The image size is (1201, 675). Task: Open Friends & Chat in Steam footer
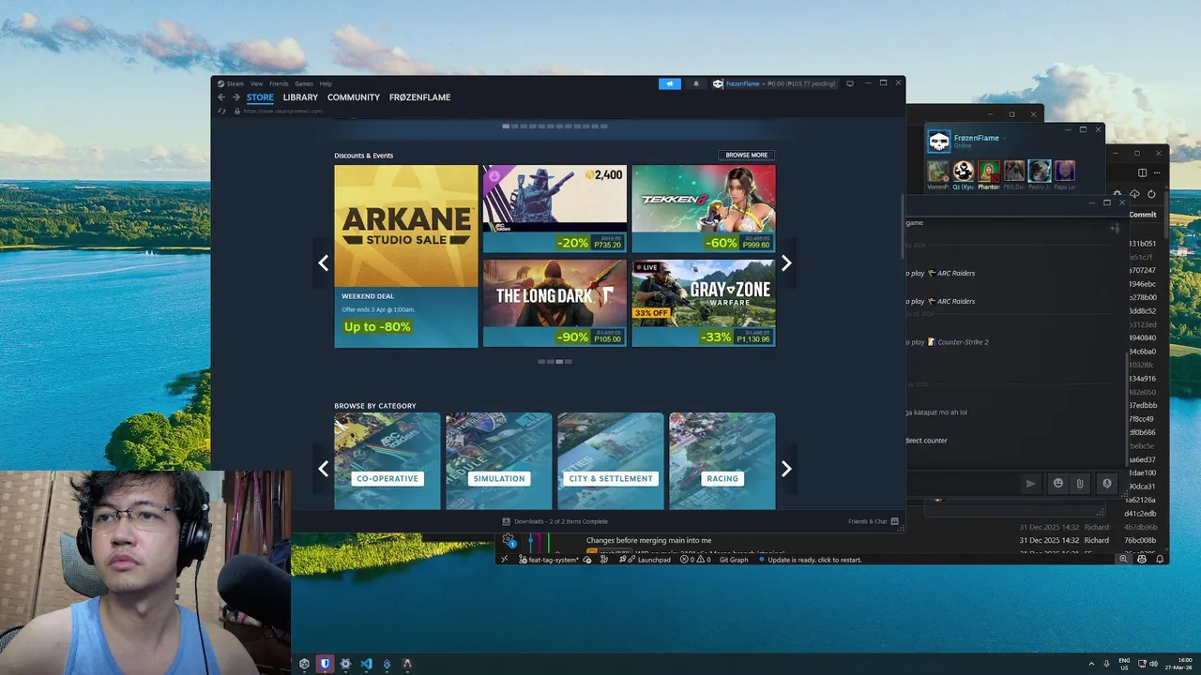874,521
